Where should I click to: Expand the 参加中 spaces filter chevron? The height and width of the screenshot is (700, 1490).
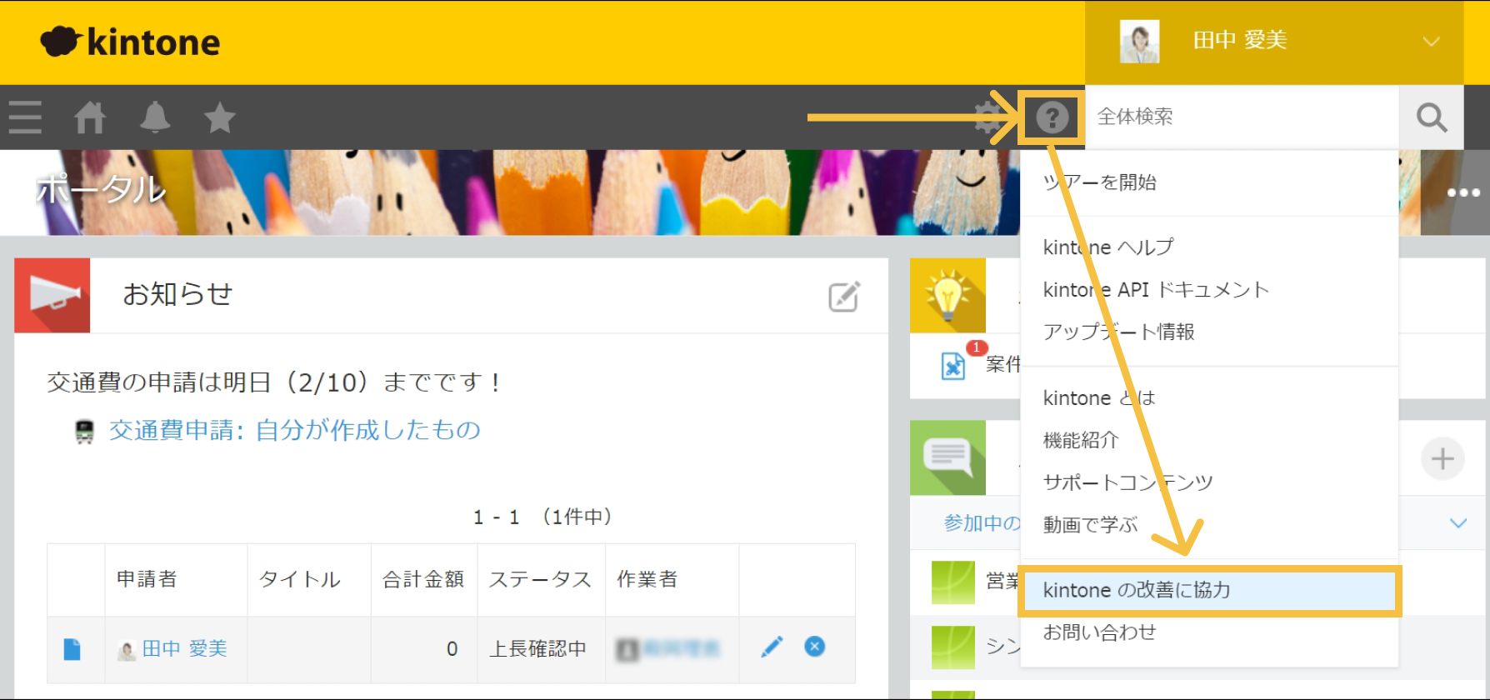(x=1458, y=523)
